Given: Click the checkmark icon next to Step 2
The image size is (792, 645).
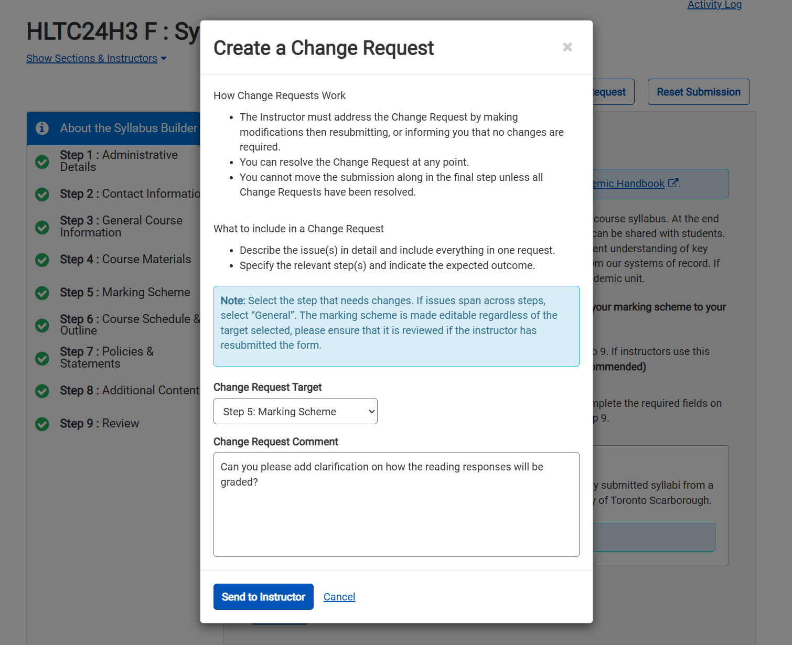Looking at the screenshot, I should click(42, 194).
